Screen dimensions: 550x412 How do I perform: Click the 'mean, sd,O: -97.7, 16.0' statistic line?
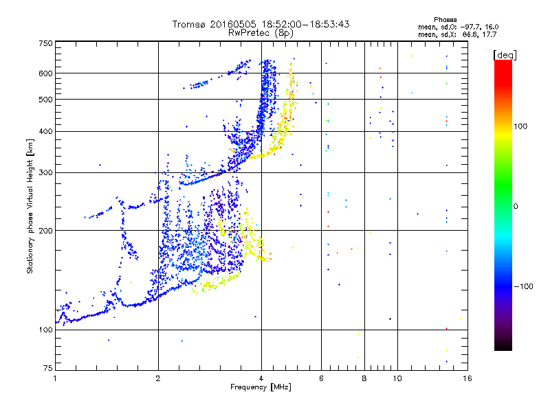click(458, 27)
